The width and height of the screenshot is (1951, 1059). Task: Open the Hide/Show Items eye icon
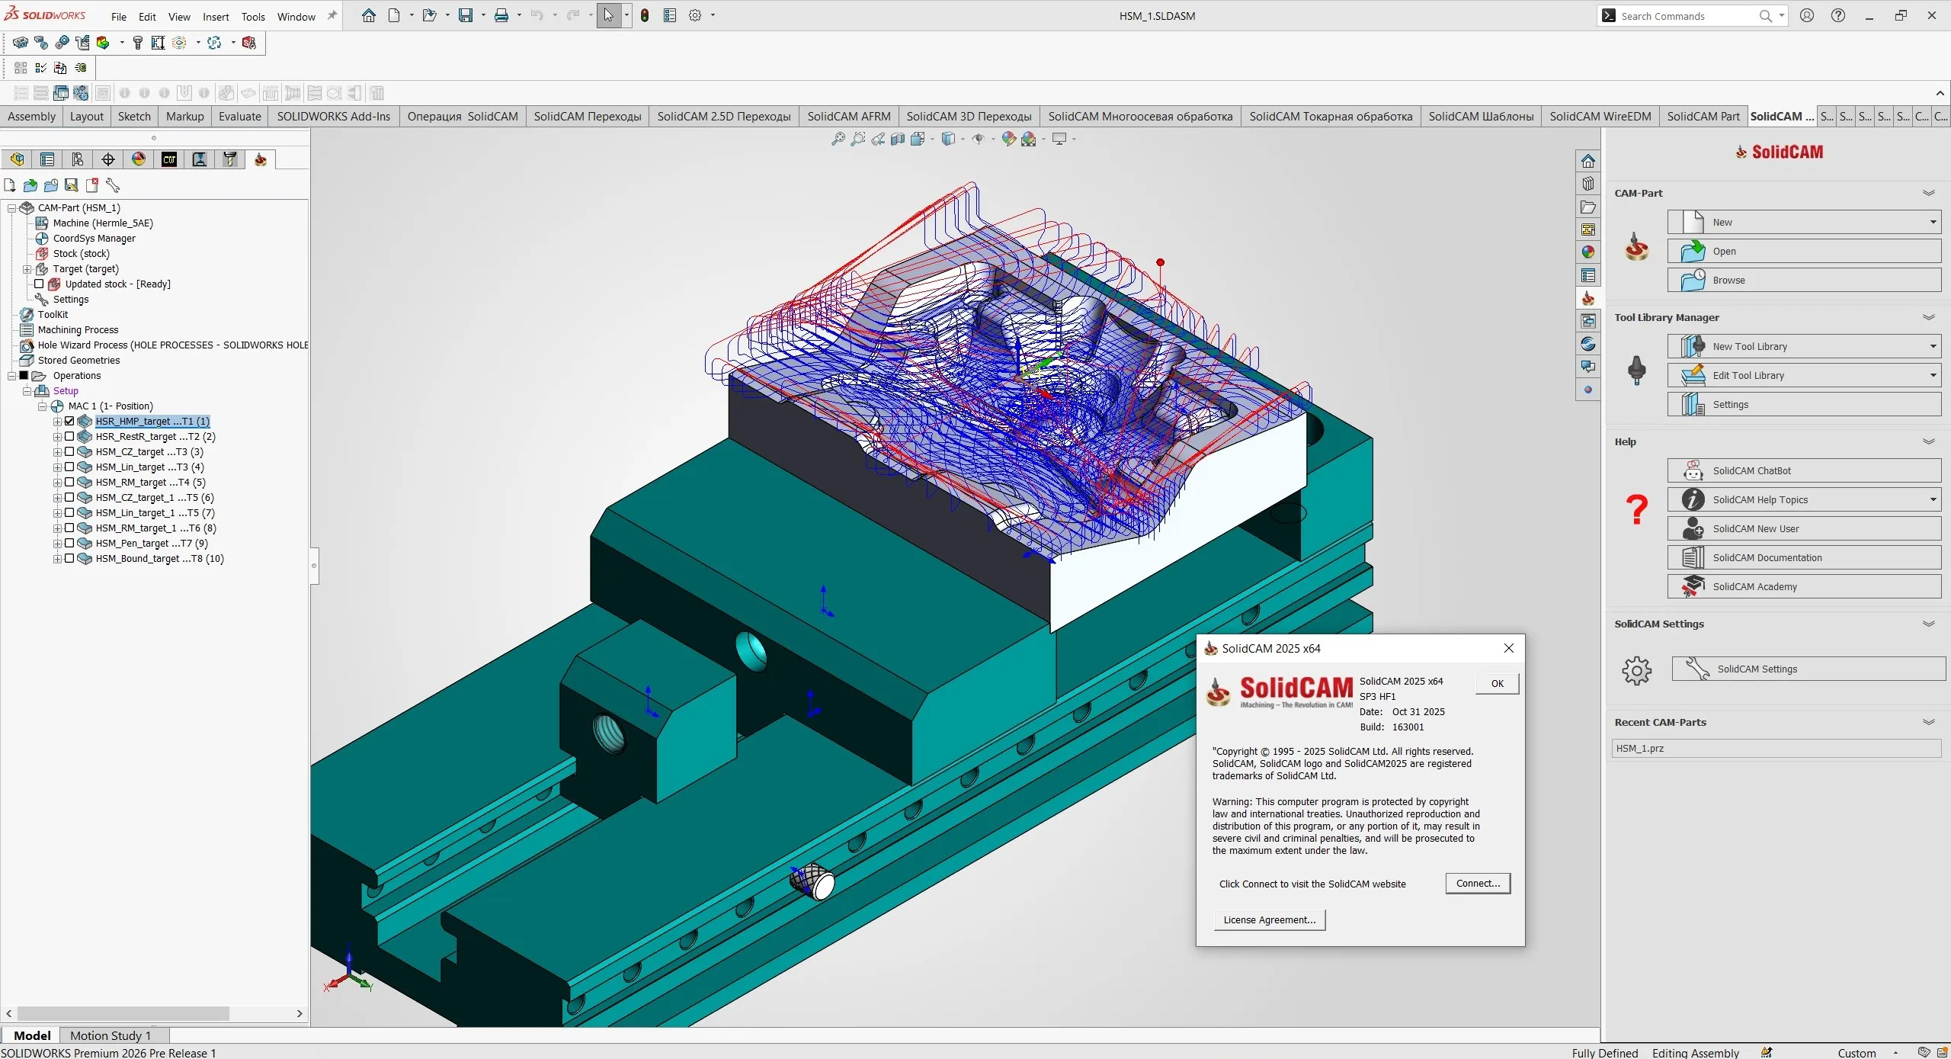979,139
